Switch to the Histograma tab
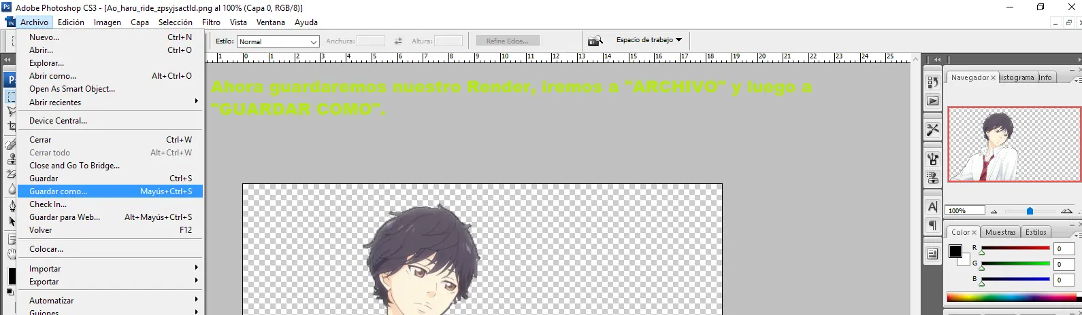Image resolution: width=1082 pixels, height=315 pixels. pyautogui.click(x=1017, y=77)
